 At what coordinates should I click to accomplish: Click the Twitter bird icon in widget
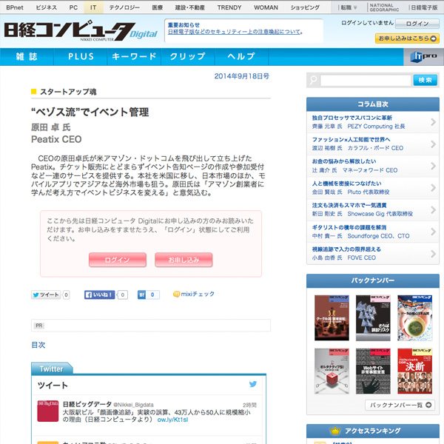tap(253, 384)
